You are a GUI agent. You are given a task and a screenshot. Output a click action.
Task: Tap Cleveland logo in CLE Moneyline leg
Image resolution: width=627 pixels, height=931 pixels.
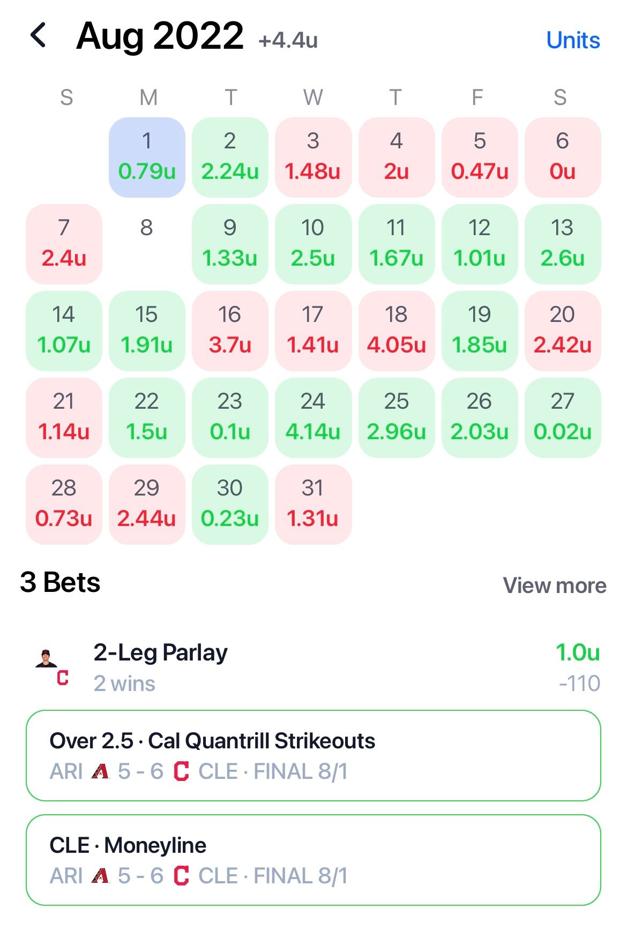point(181,876)
